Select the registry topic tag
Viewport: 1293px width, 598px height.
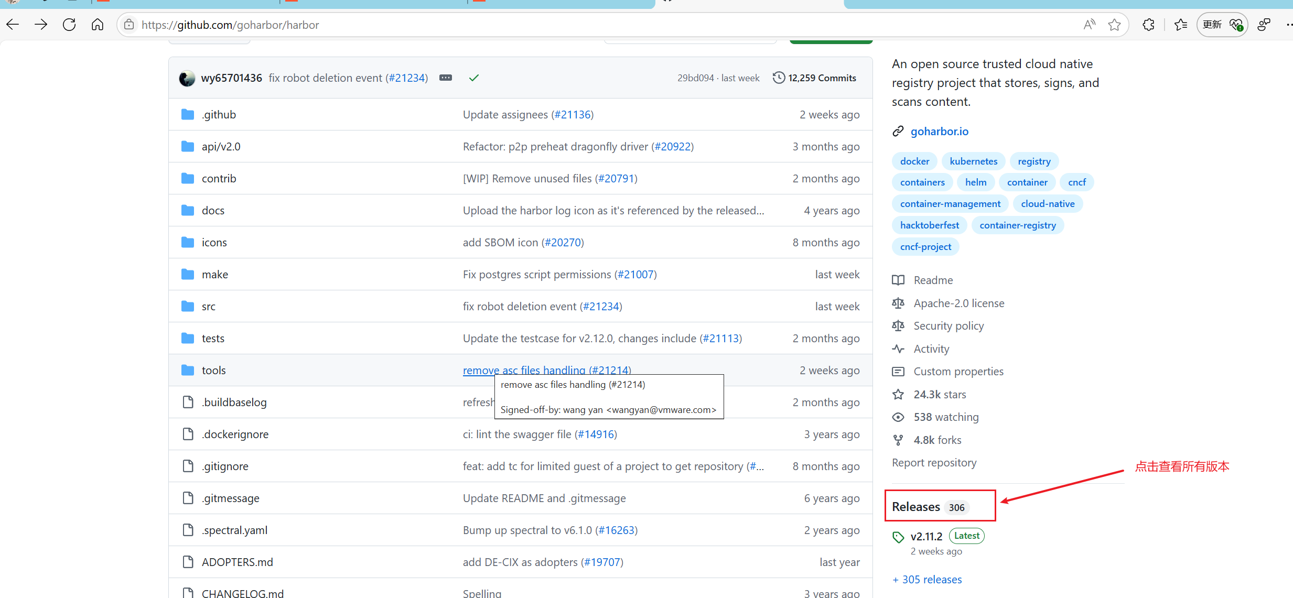pos(1035,161)
